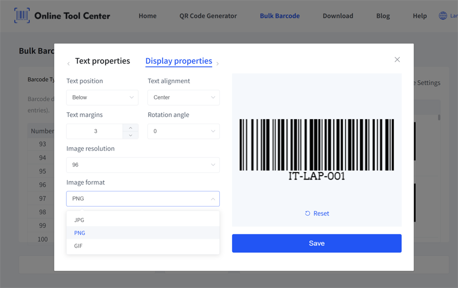This screenshot has height=288, width=458.
Task: Click the Save button
Action: [316, 243]
